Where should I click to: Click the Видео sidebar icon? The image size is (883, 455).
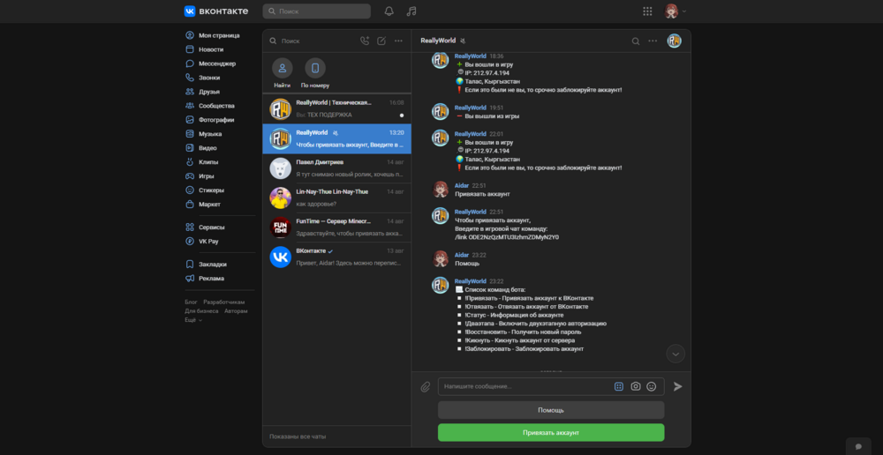(x=190, y=148)
